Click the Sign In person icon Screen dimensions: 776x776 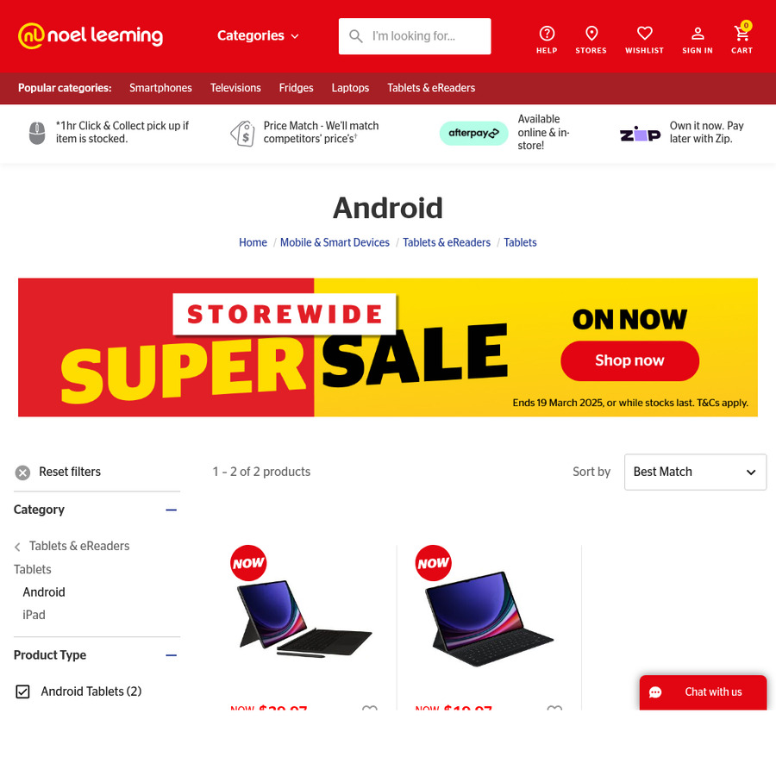(698, 34)
